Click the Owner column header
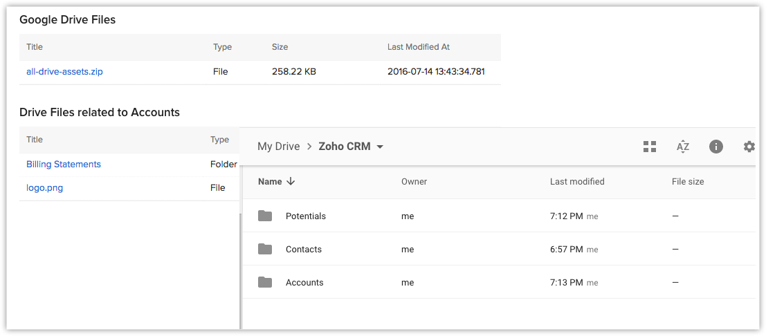Screen dimensions: 766x336 point(414,182)
